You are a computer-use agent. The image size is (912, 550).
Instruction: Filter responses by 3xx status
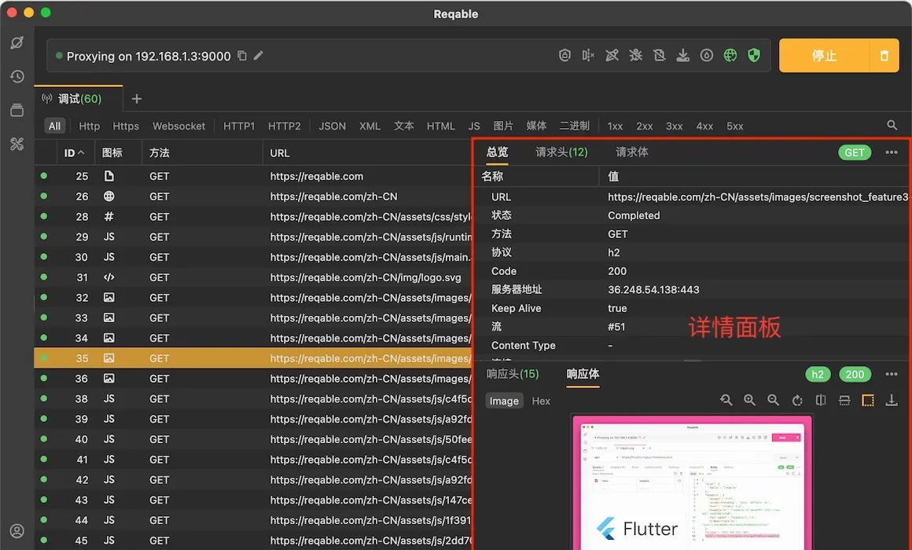674,126
